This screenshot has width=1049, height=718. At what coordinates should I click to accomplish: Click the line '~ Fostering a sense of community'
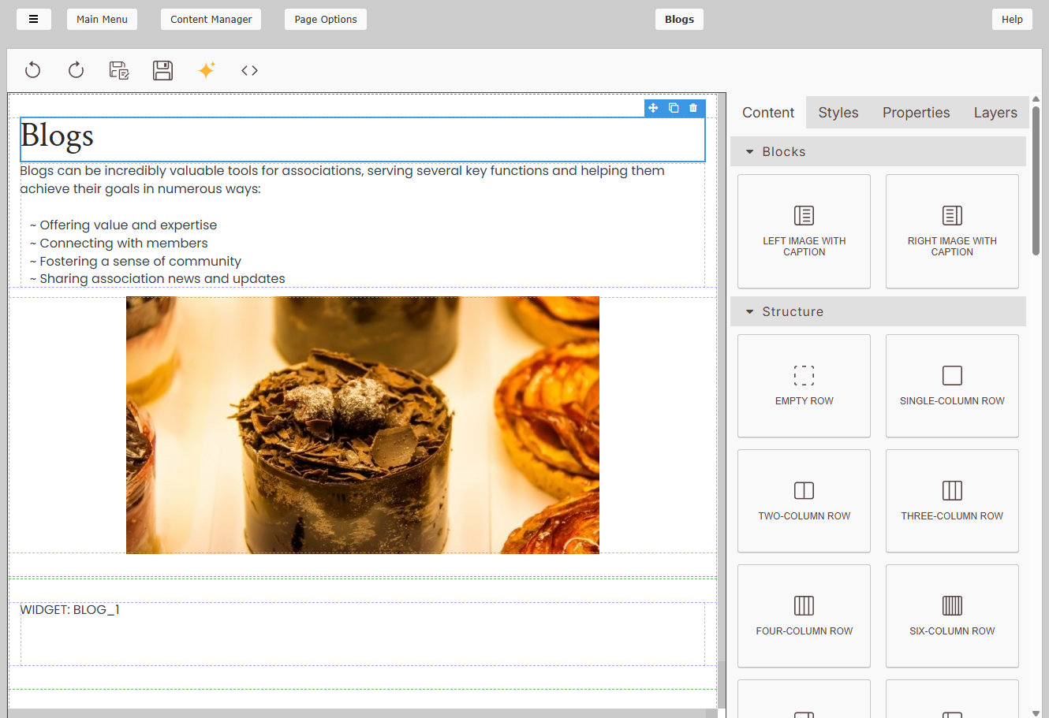pos(136,261)
